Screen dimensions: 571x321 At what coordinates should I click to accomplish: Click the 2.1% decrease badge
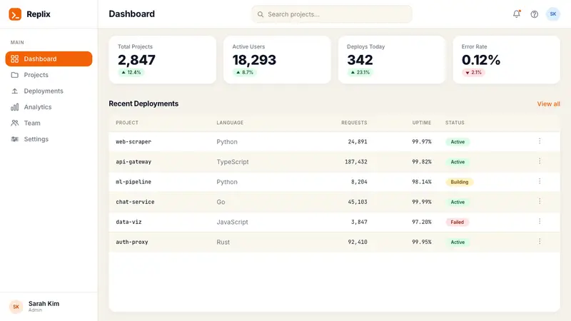473,73
